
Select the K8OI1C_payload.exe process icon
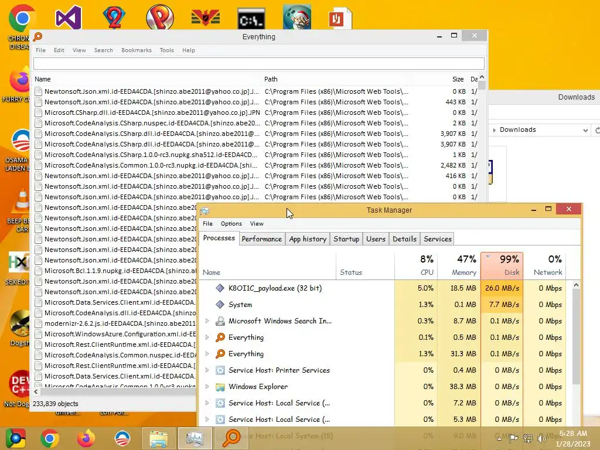(x=220, y=288)
